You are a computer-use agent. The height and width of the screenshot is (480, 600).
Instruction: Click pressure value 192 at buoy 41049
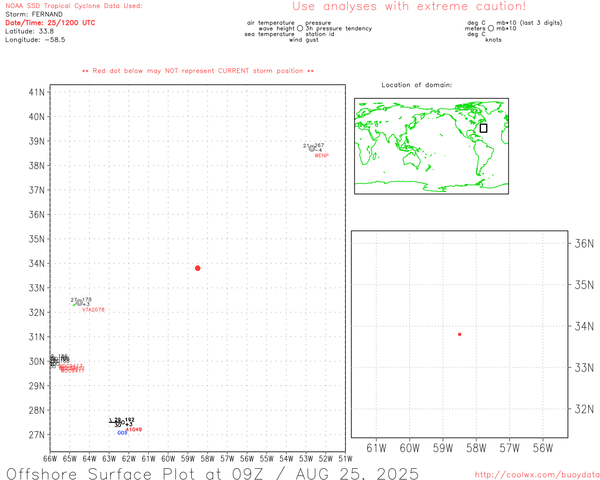click(x=130, y=420)
